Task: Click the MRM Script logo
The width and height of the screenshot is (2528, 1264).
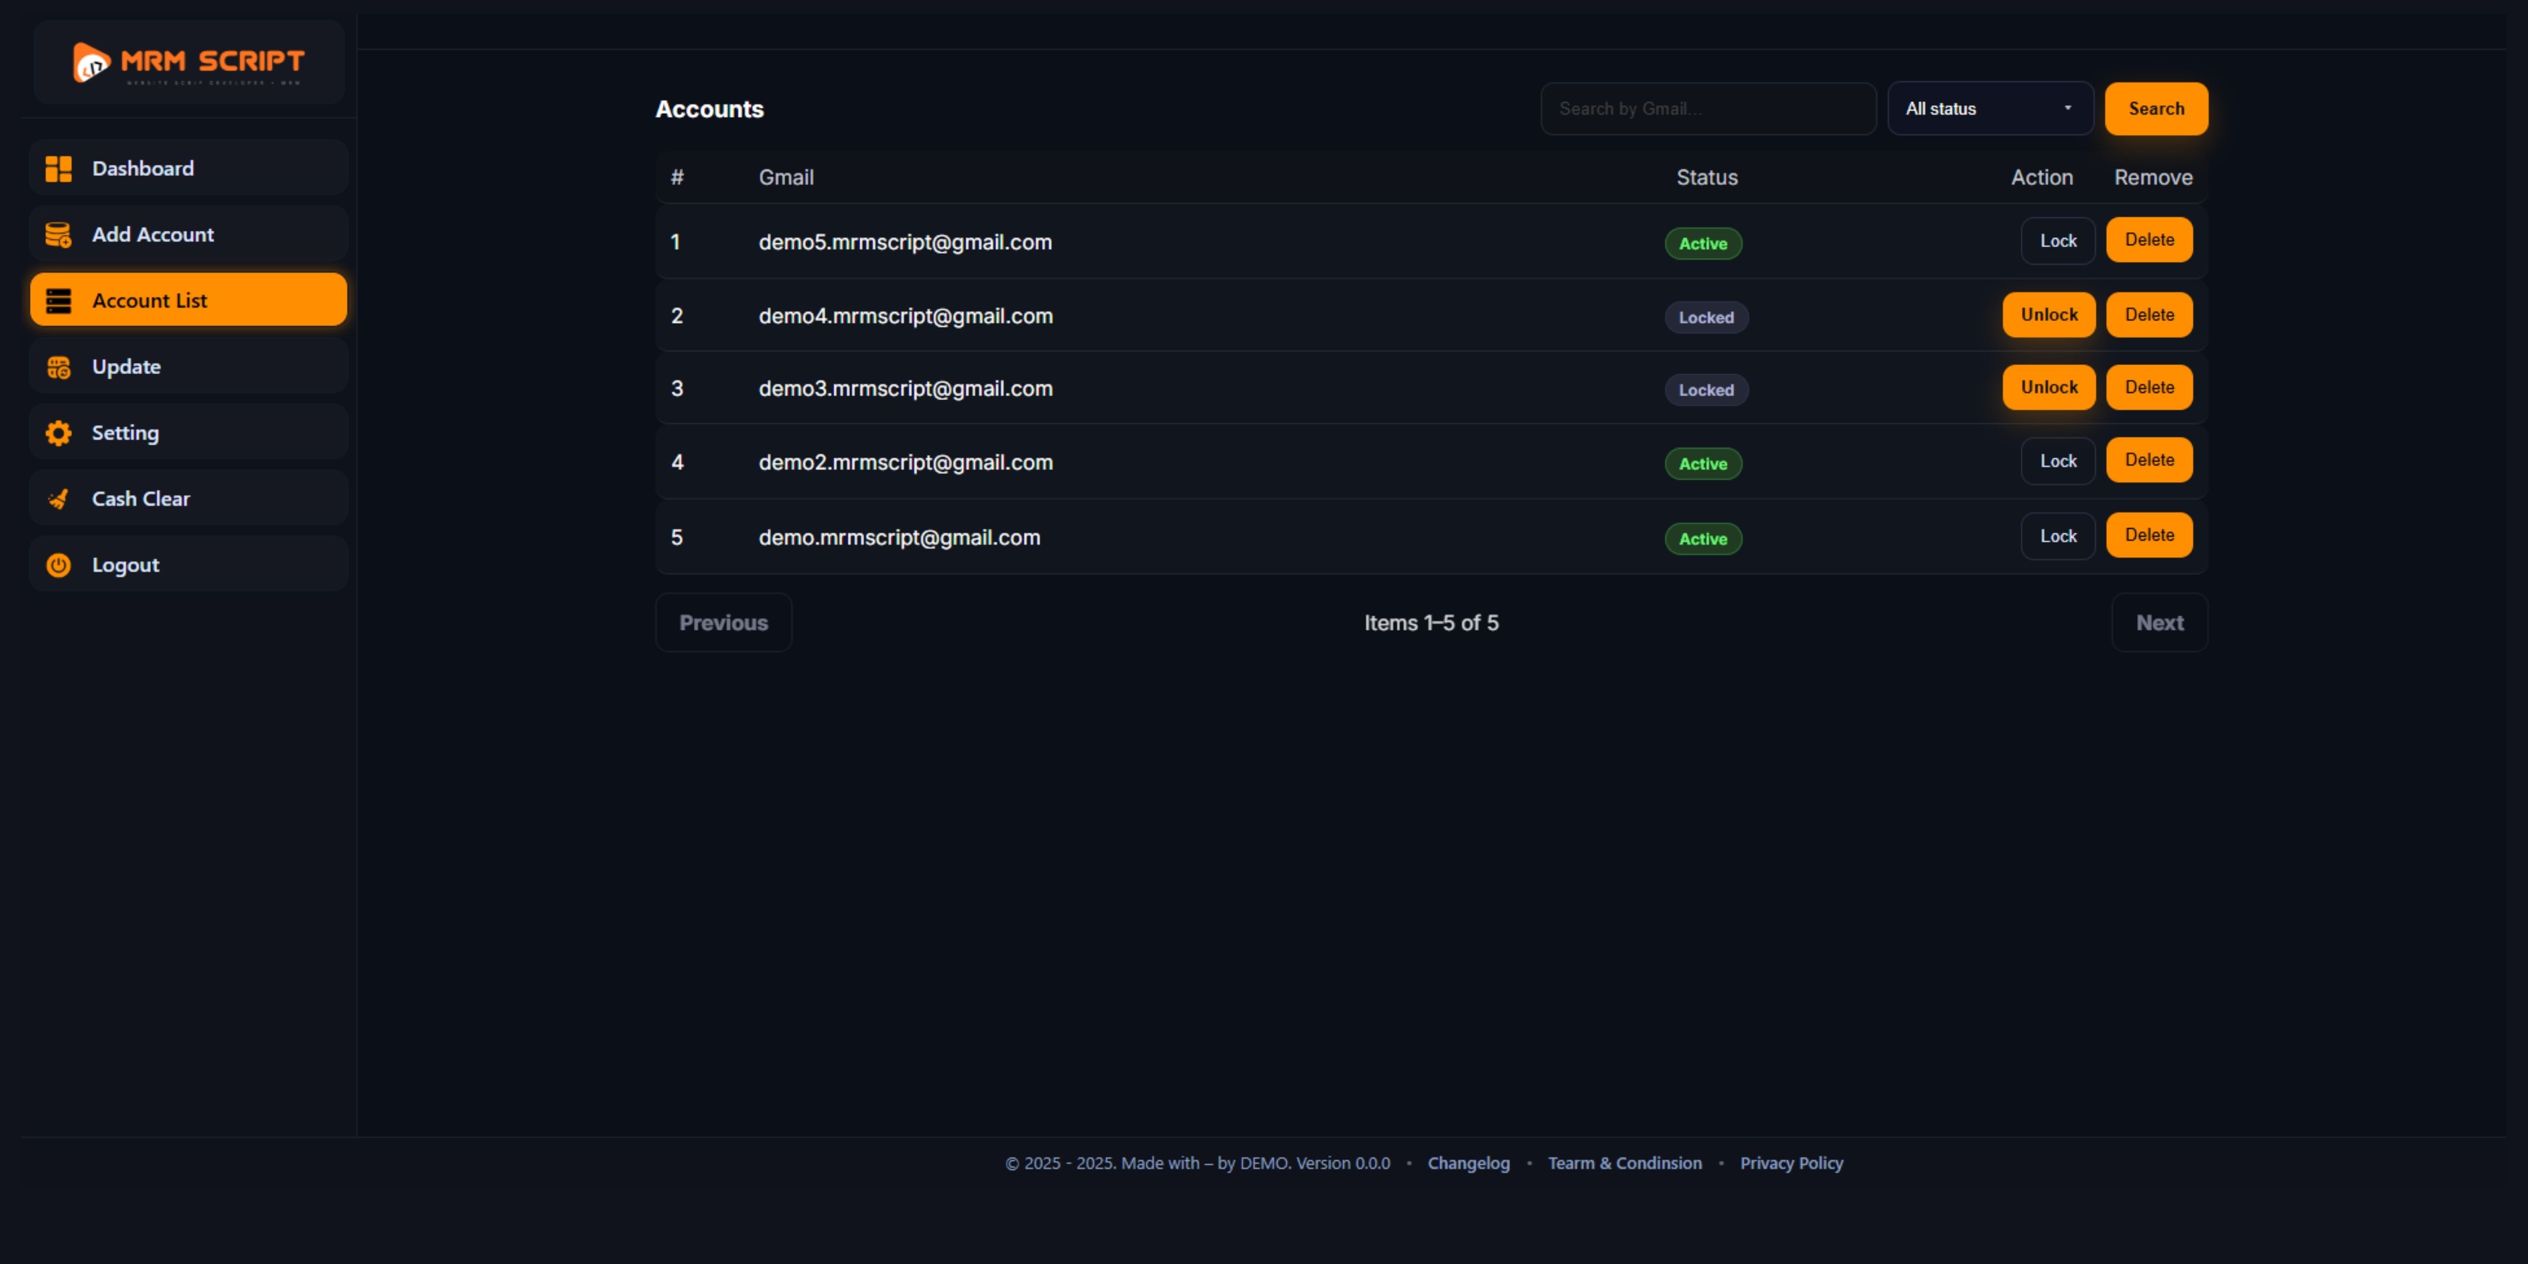Action: tap(189, 63)
